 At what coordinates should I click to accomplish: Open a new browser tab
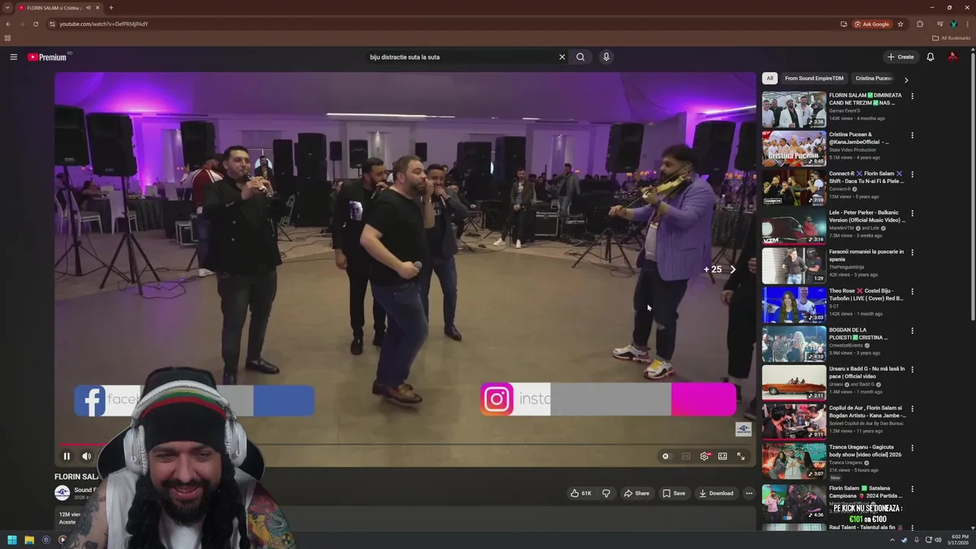111,8
